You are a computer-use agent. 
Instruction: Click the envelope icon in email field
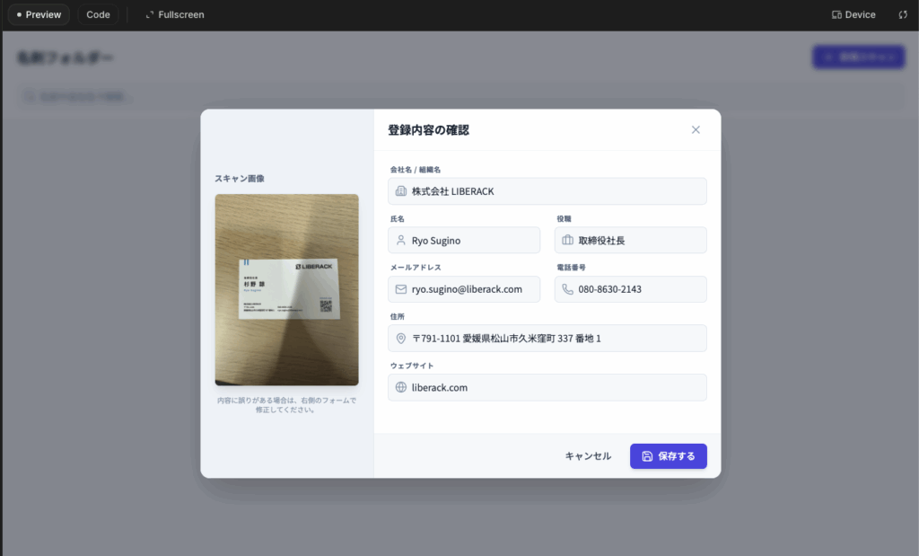[x=401, y=289]
